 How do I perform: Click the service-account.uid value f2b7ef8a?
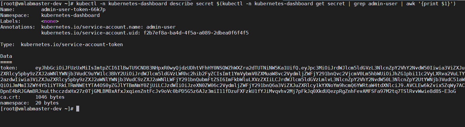point(196,33)
